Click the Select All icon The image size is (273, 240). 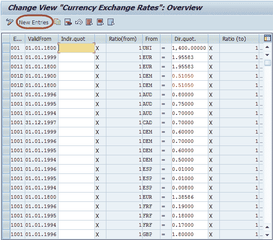90,22
